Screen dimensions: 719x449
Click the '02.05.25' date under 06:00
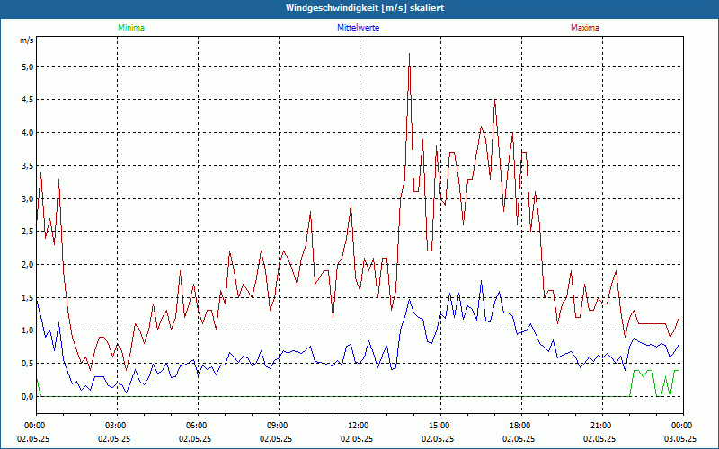(195, 438)
